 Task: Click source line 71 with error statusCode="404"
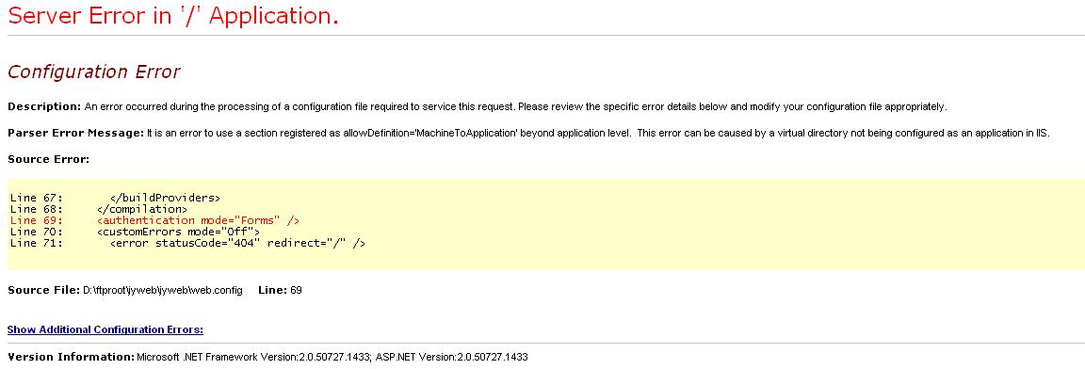click(187, 243)
